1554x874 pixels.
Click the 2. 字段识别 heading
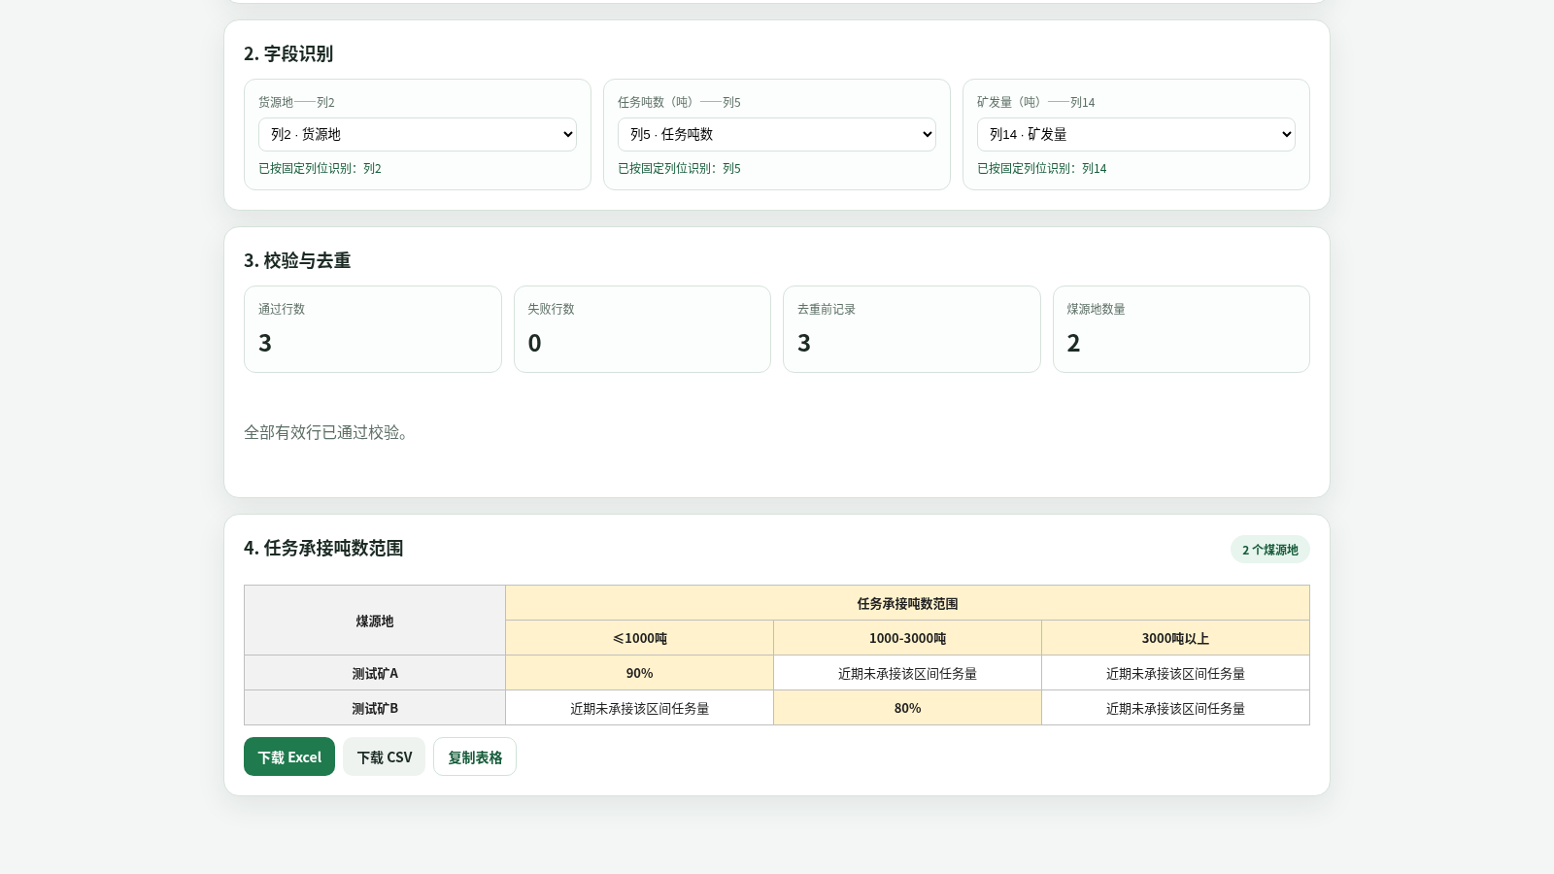click(288, 53)
